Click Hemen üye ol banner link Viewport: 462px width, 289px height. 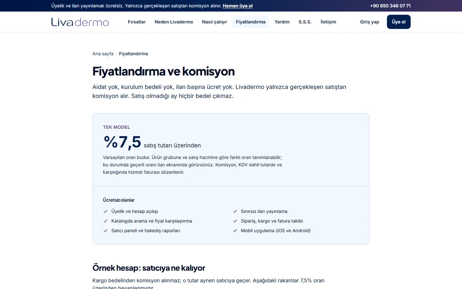click(238, 6)
